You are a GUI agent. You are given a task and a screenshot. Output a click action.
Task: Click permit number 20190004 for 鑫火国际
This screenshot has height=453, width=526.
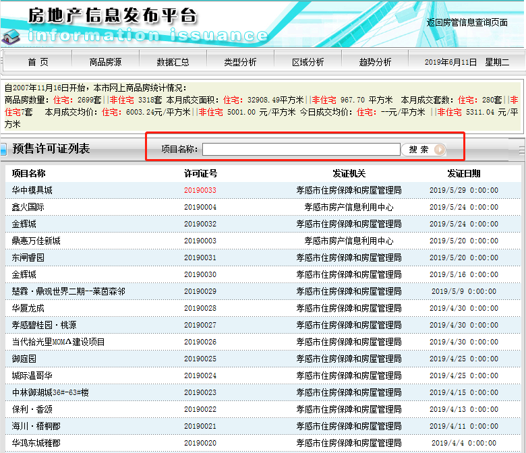[x=200, y=208]
